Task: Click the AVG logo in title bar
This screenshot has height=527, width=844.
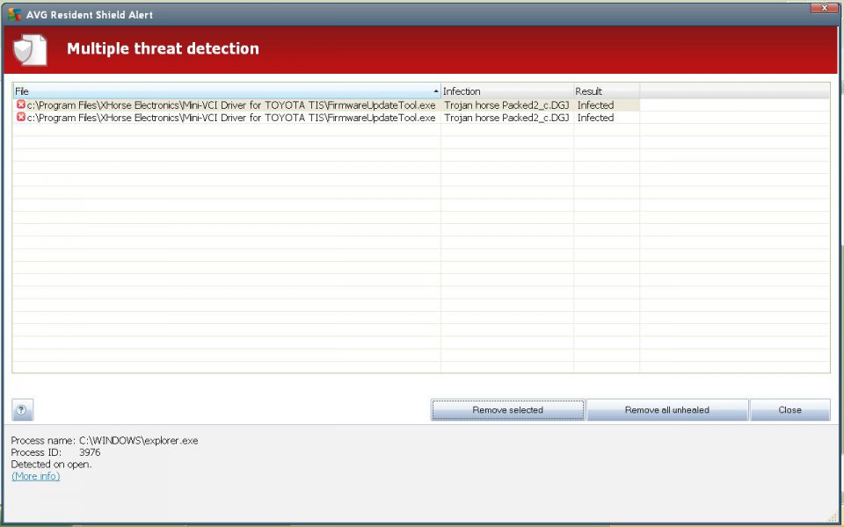Action: point(15,15)
